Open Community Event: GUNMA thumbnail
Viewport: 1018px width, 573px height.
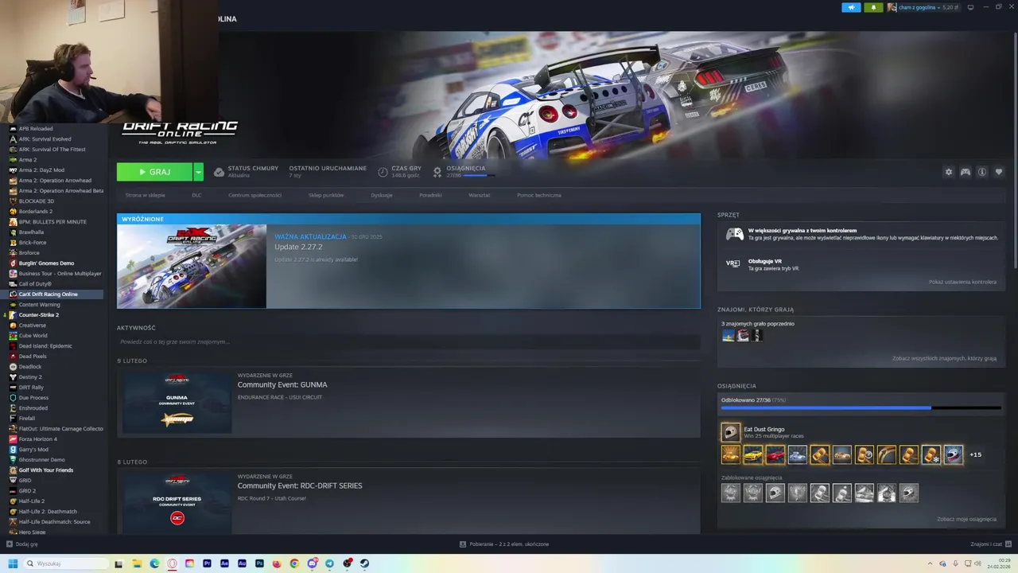[177, 403]
